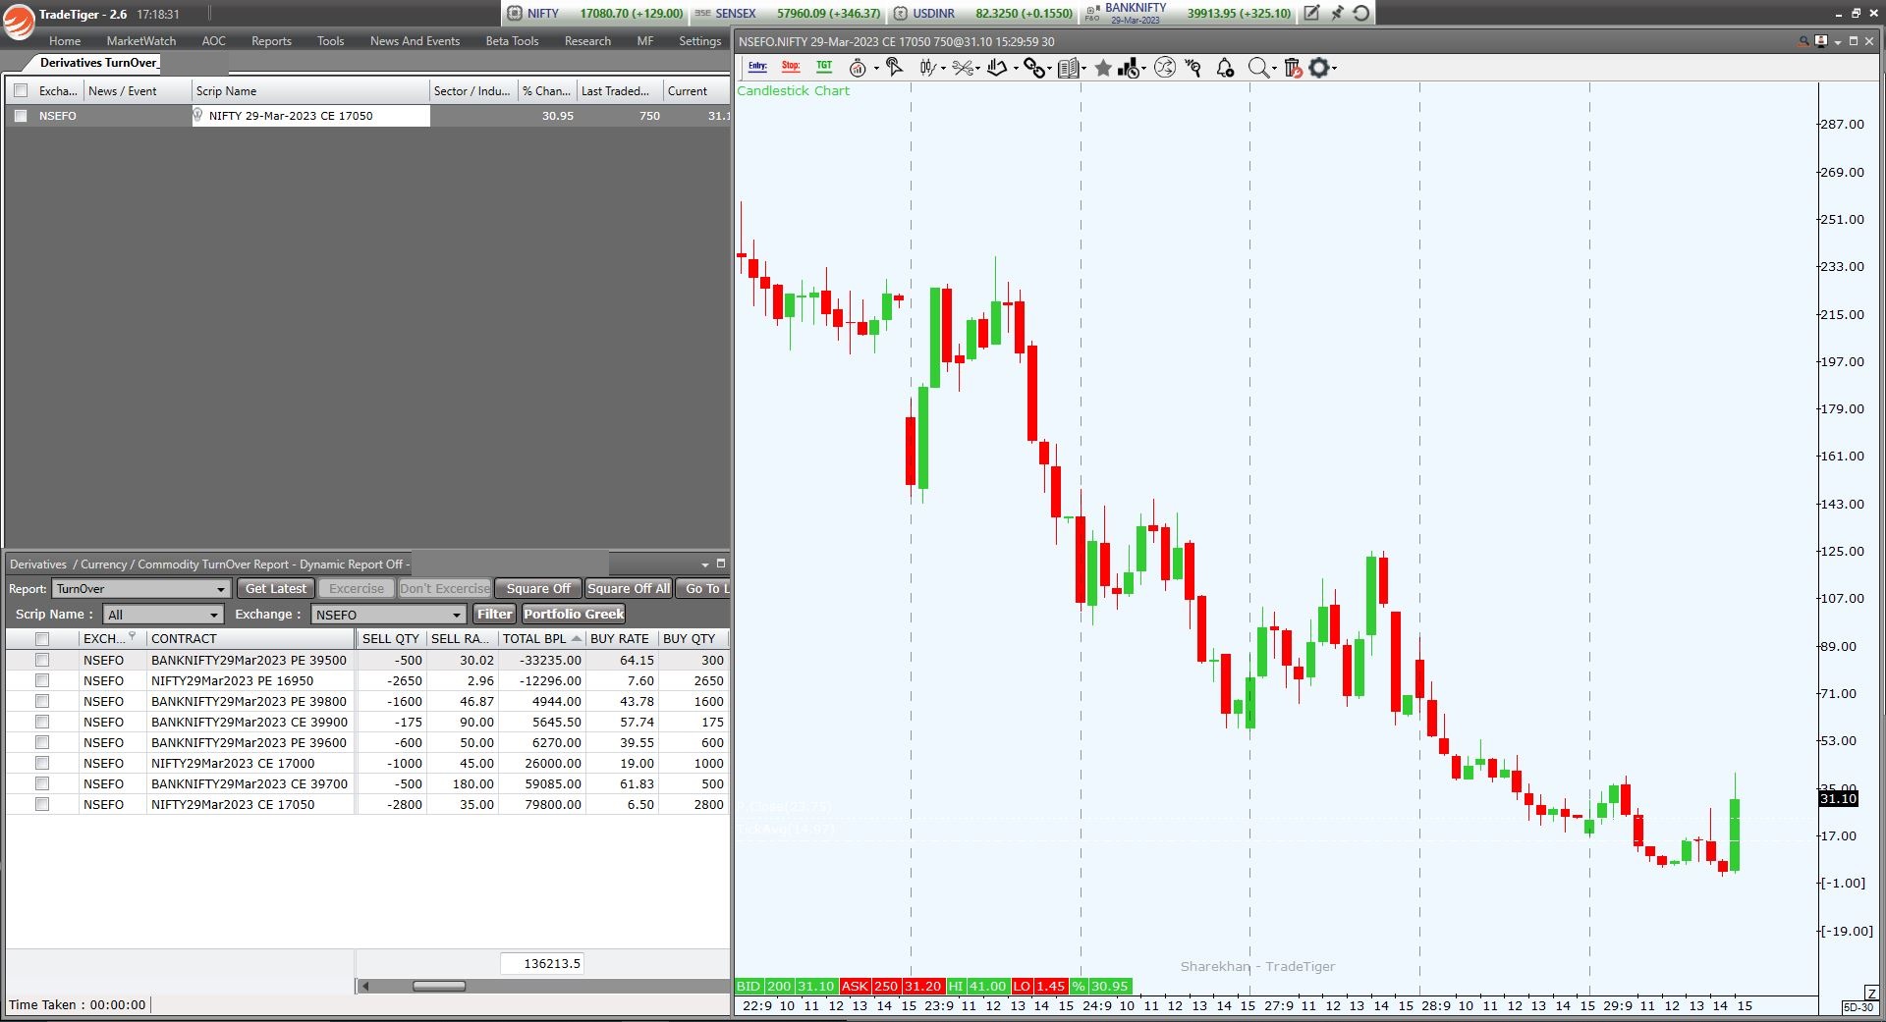
Task: Click the scissors and tools icon
Action: pyautogui.click(x=963, y=68)
